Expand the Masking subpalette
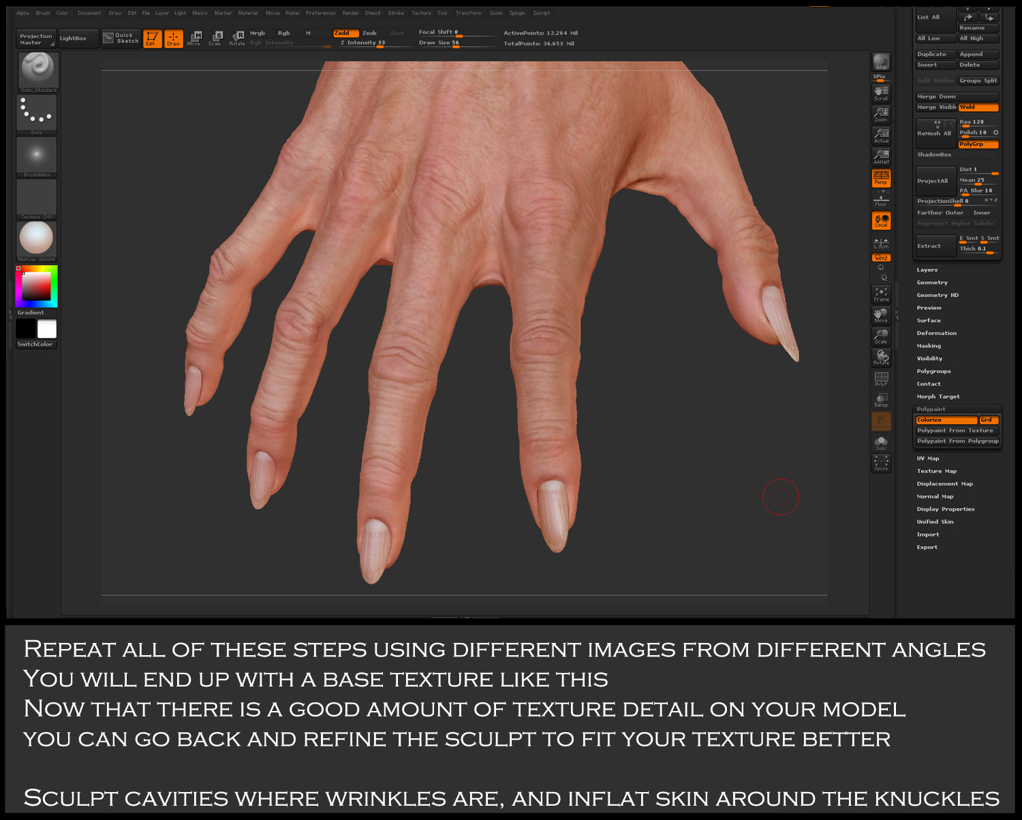This screenshot has height=820, width=1022. [x=929, y=346]
